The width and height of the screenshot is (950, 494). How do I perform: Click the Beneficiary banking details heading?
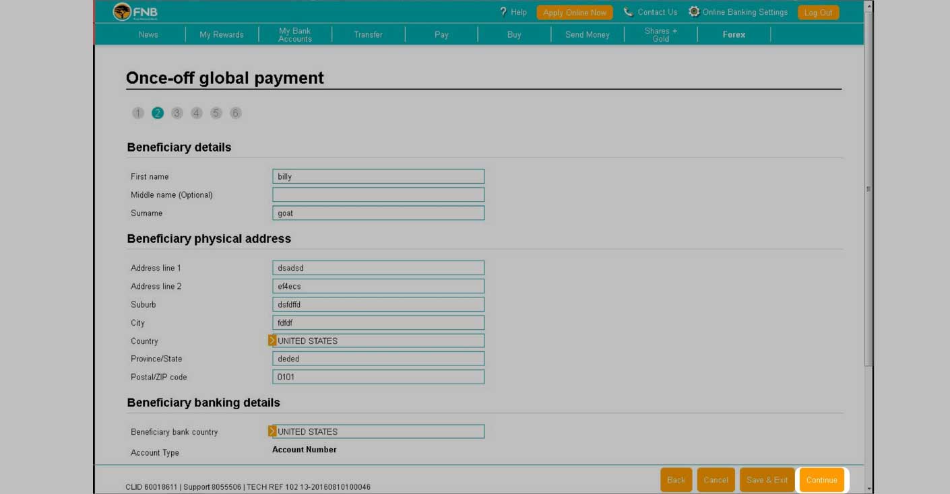[x=203, y=402]
